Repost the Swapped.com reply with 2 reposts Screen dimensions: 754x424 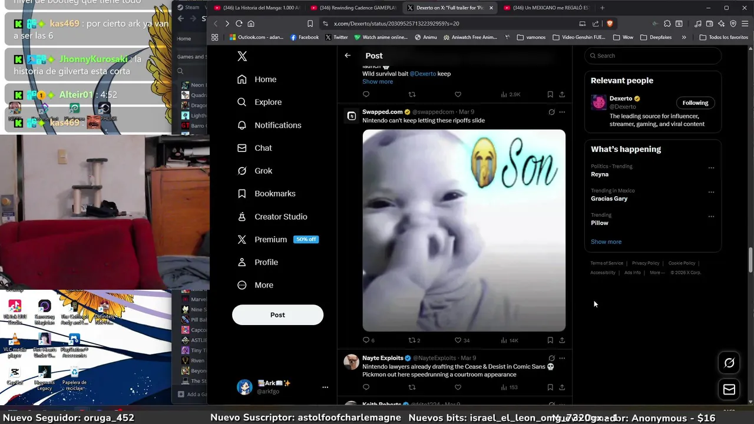tap(415, 340)
